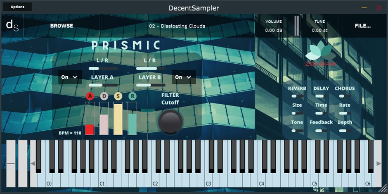Click the output level meter
This screenshot has width=388, height=194.
pyautogui.click(x=296, y=26)
